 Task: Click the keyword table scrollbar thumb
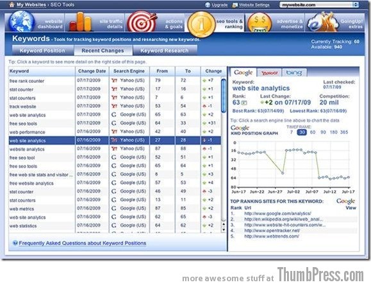point(223,96)
